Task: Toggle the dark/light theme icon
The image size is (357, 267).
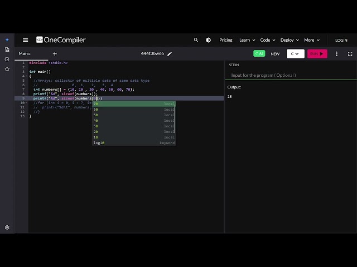Action: tap(208, 40)
